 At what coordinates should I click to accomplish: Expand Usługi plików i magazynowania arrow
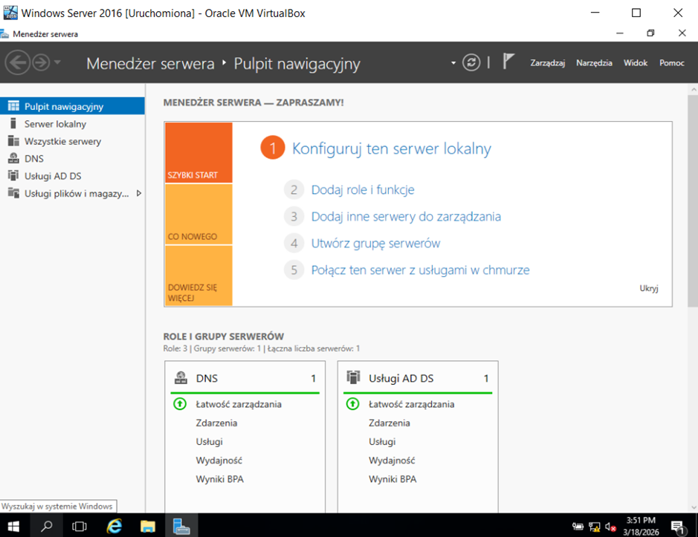(x=138, y=193)
